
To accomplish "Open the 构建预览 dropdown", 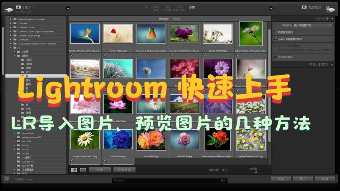I will point(312,25).
